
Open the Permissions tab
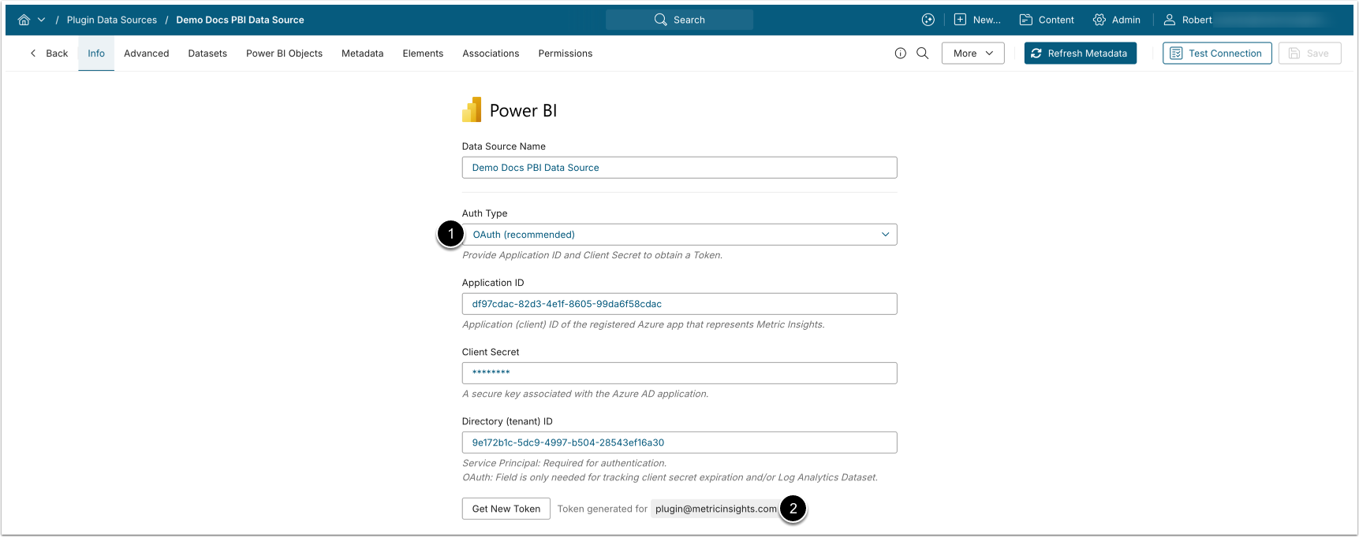coord(565,54)
